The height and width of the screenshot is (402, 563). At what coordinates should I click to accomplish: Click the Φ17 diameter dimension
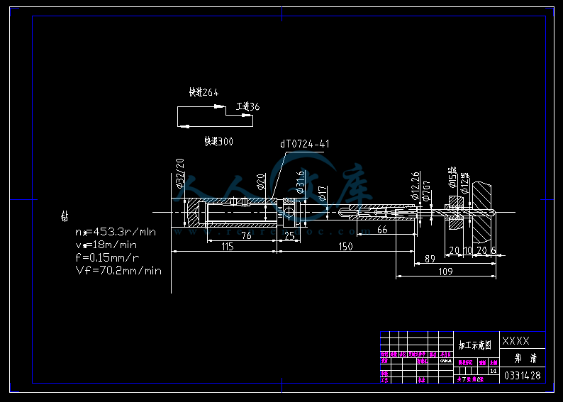coord(323,193)
